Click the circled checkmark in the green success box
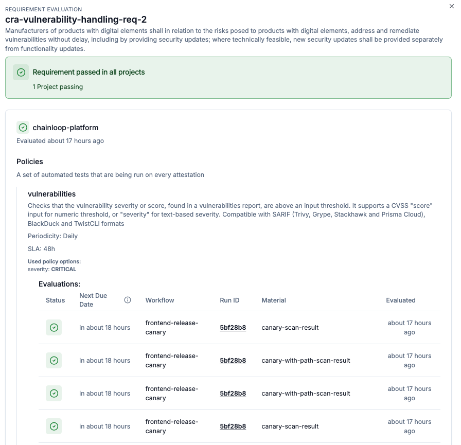 [21, 73]
